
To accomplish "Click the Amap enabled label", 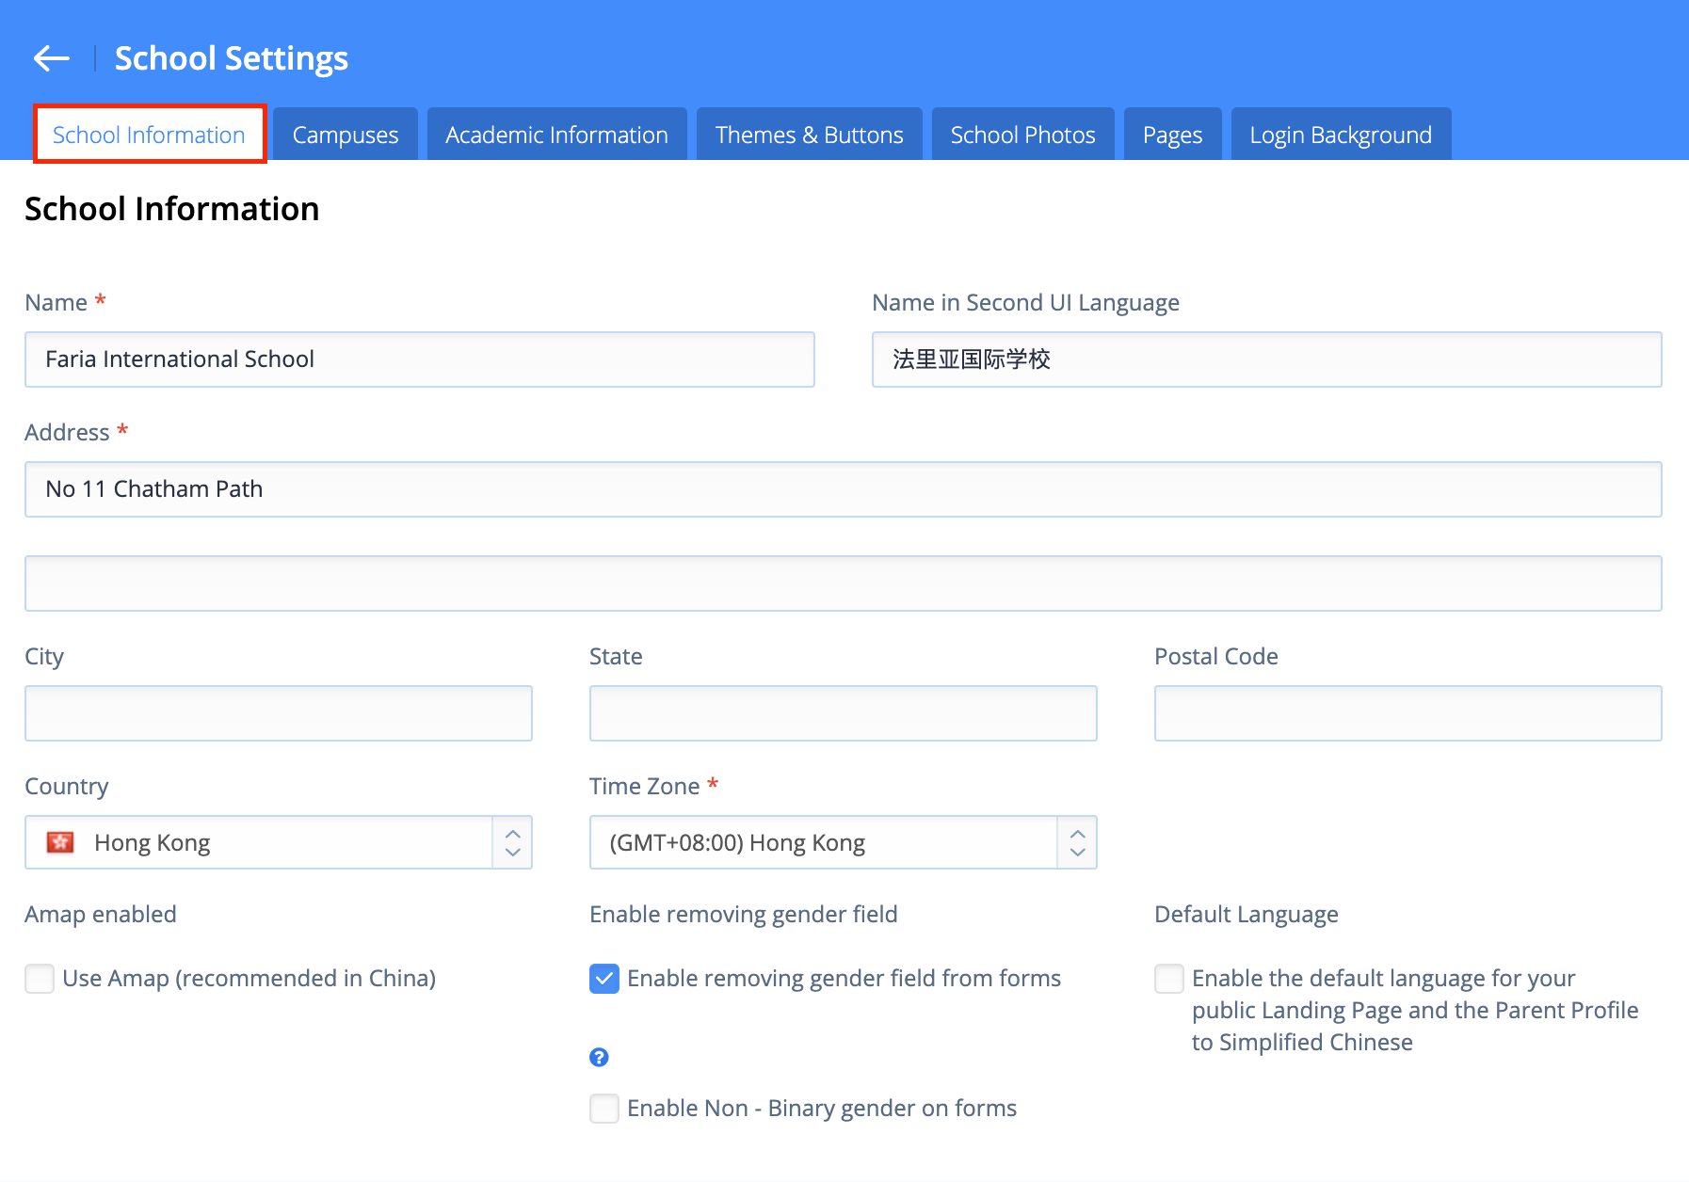I will pos(101,915).
